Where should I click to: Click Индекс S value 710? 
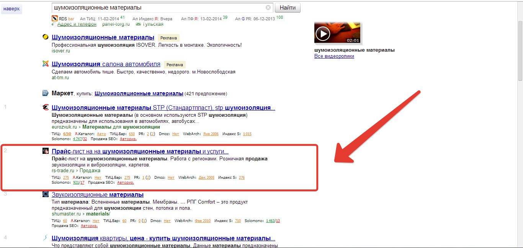pyautogui.click(x=238, y=221)
